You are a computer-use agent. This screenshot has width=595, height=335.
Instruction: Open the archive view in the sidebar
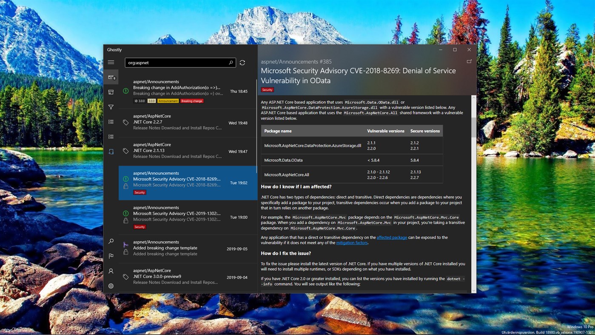111,92
